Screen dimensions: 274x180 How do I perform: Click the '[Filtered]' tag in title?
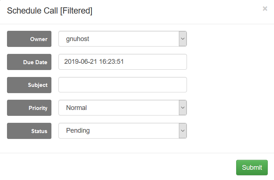76,11
